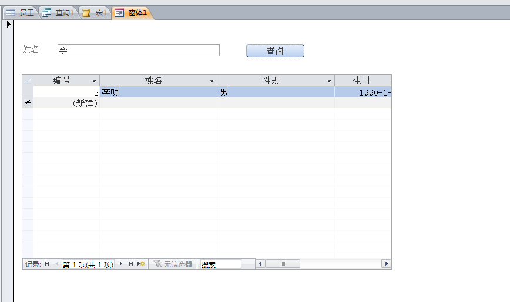Screen dimensions: 510x302
Task: Click the form record selector arrow
Action: click(8, 24)
